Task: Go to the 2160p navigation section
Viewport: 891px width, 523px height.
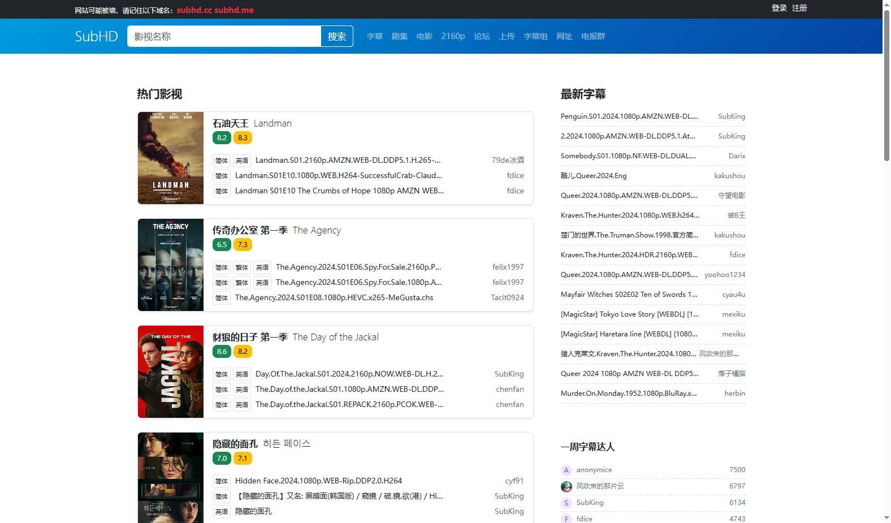Action: pos(453,36)
